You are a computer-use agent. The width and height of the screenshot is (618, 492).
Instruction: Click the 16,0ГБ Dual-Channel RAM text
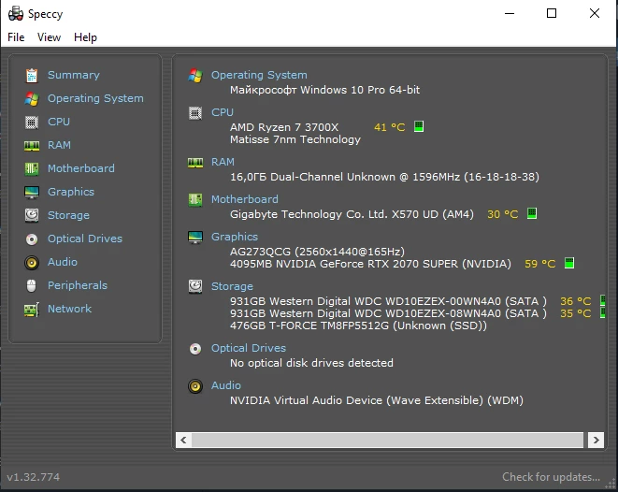(x=384, y=177)
